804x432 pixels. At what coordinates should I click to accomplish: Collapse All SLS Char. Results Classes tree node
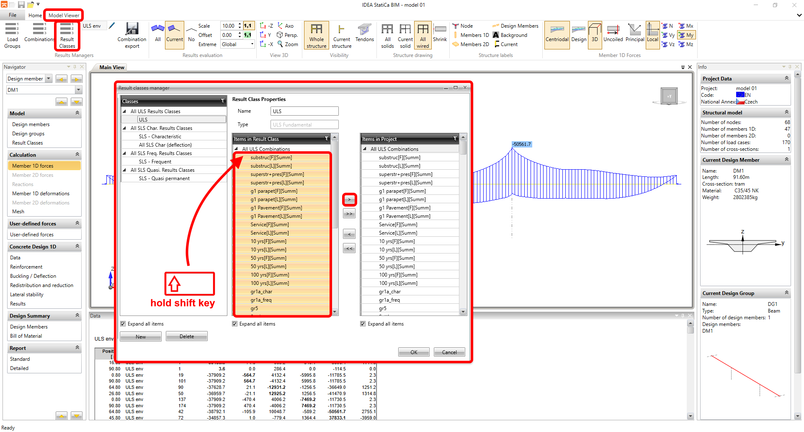coord(124,128)
